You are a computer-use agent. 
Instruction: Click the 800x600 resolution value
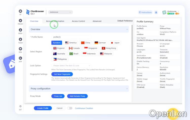(x=163, y=70)
